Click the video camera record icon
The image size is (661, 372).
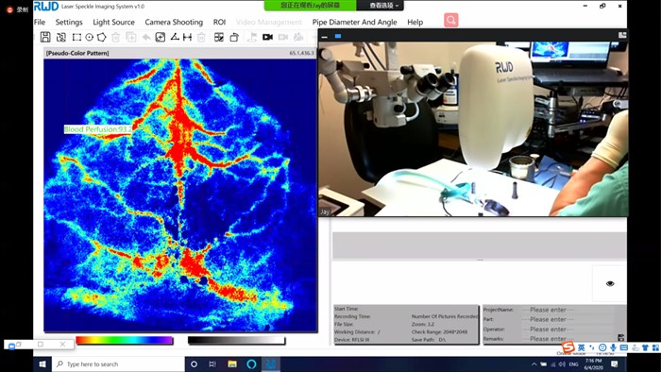pyautogui.click(x=267, y=37)
